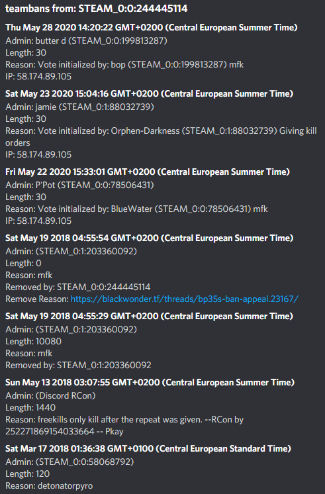Click the Fri May 22 2020 ban heading
This screenshot has width=325, height=494.
click(x=148, y=172)
